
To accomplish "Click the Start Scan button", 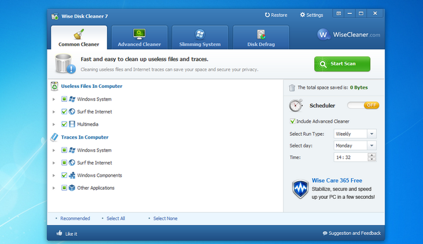I will 342,64.
